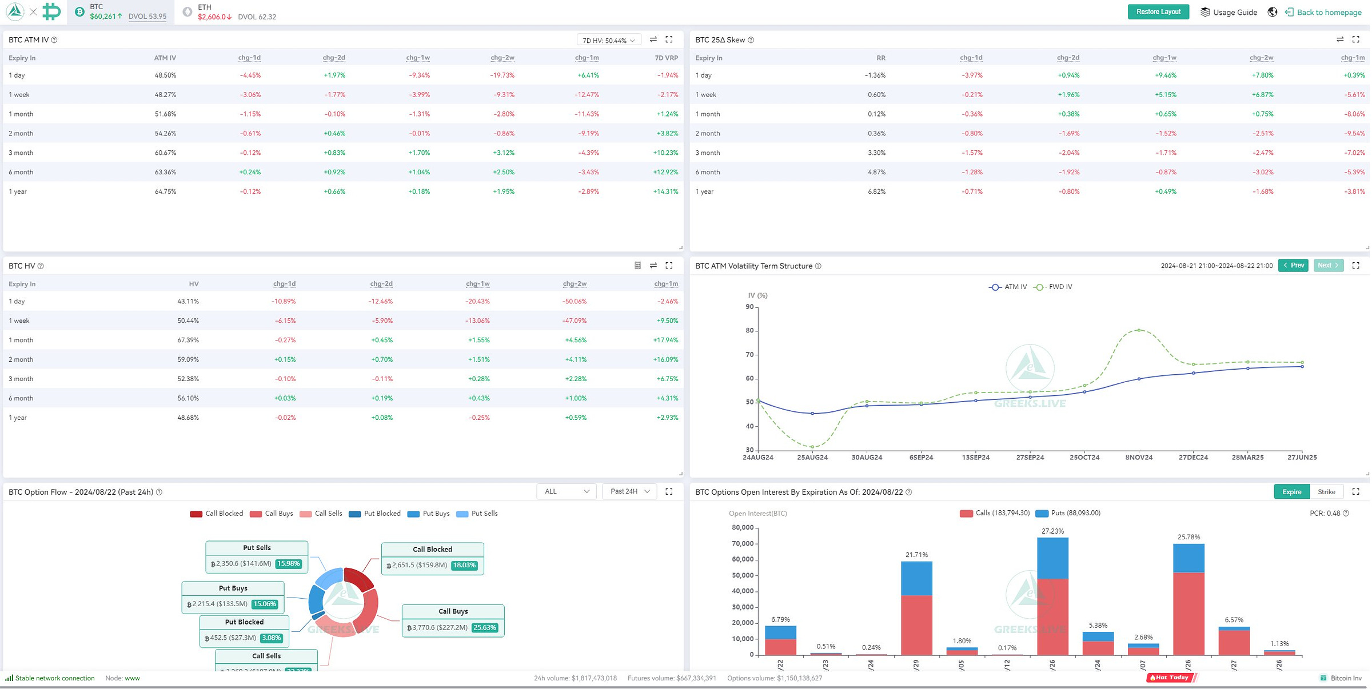This screenshot has height=689, width=1372.
Task: Click Prev button in term structure panel
Action: [1294, 266]
